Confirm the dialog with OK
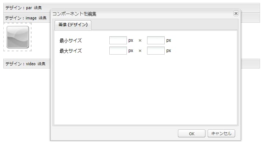The image size is (263, 144). coord(191,134)
